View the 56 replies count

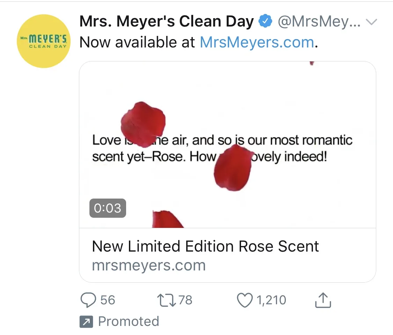108,300
